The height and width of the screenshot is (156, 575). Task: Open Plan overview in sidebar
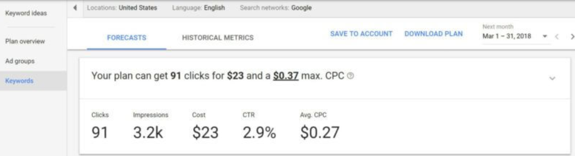point(25,41)
